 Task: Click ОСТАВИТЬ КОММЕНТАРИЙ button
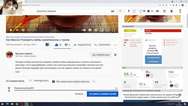(x=103, y=94)
